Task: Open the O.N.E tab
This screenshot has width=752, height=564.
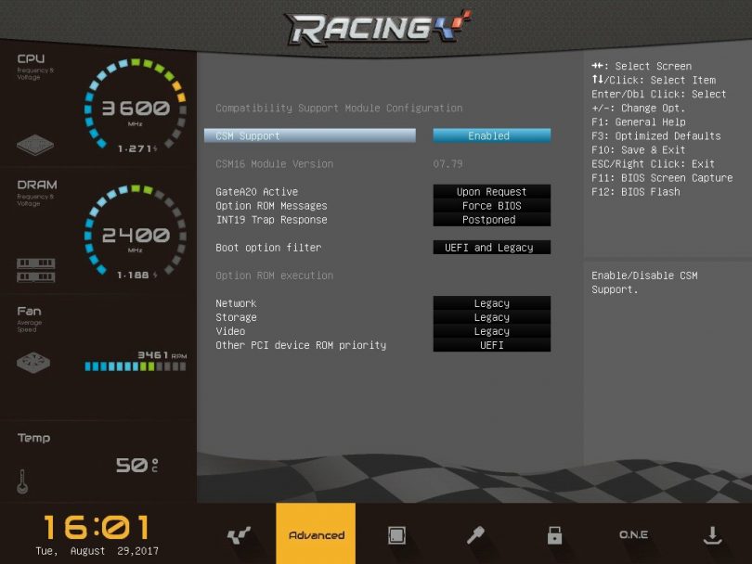Action: coord(633,535)
